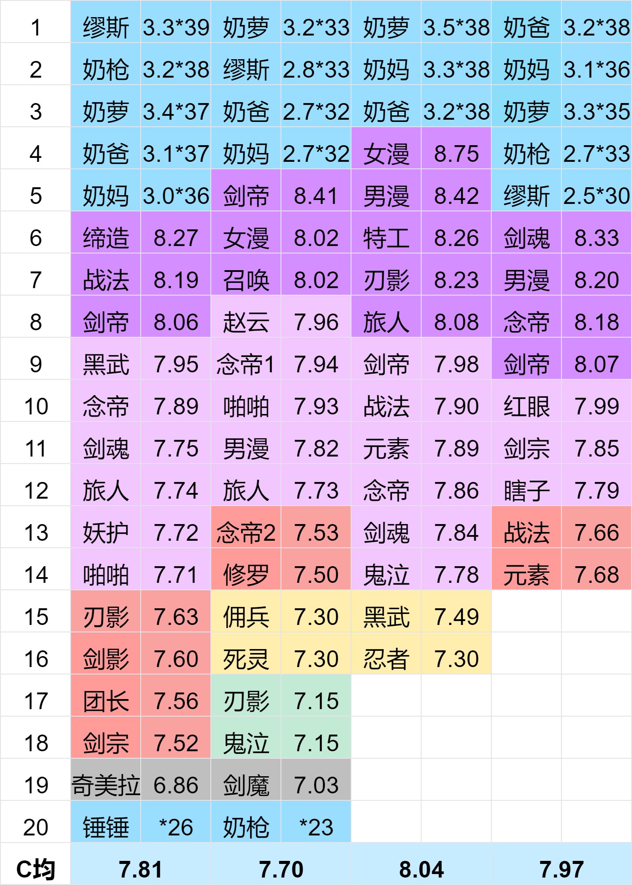This screenshot has width=632, height=885.
Task: Select the 6.86 score cell
Action: [176, 780]
